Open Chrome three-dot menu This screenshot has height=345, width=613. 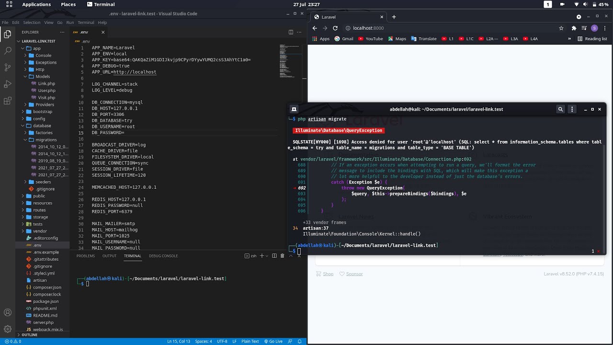click(x=604, y=28)
